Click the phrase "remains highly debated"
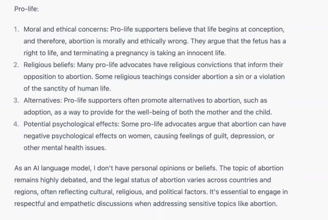Screen dimensions: 328x220 (x=46, y=180)
